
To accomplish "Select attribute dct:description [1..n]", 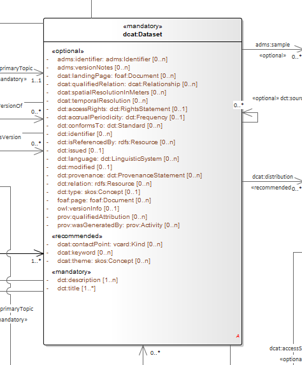I will coord(87,280).
